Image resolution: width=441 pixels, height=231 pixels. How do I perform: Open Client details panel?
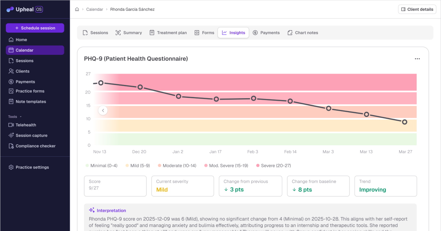tap(417, 10)
